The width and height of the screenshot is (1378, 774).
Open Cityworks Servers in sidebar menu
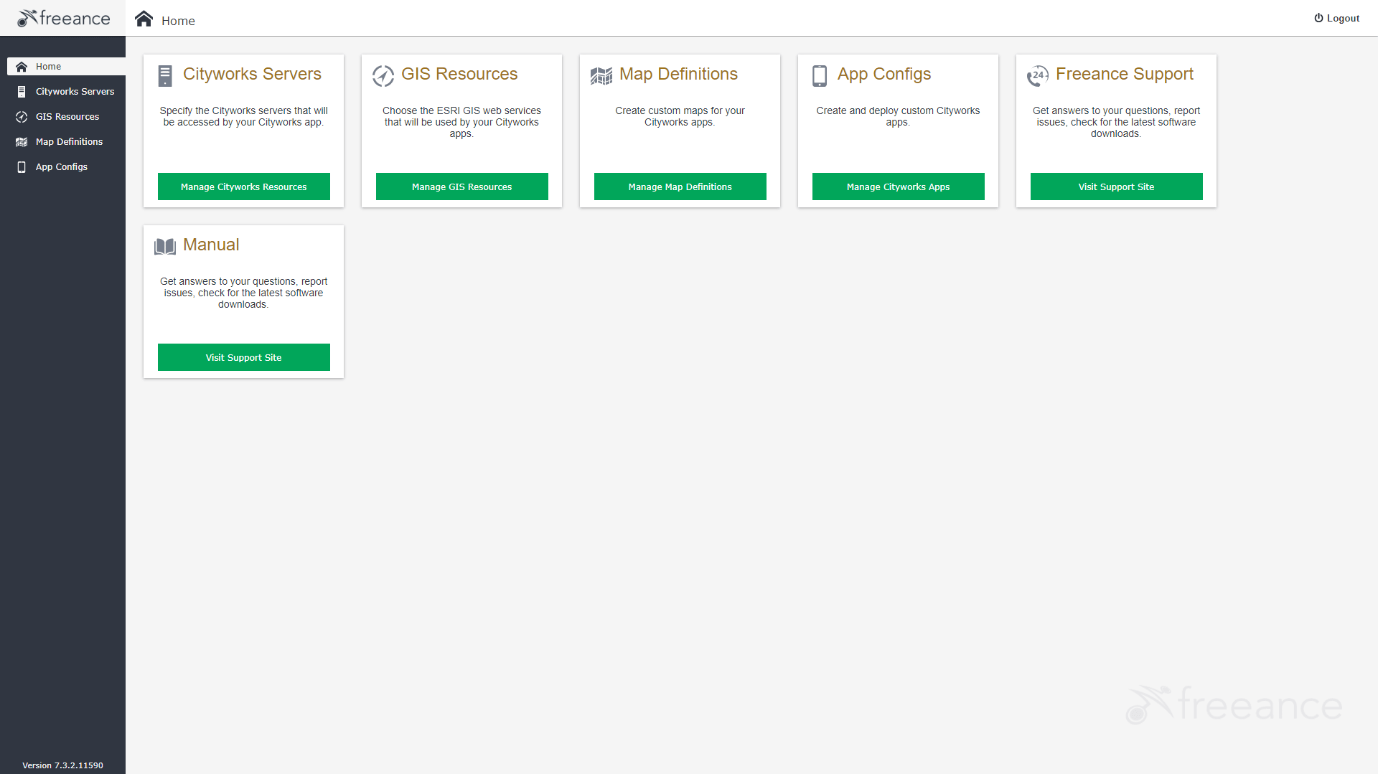pos(66,92)
